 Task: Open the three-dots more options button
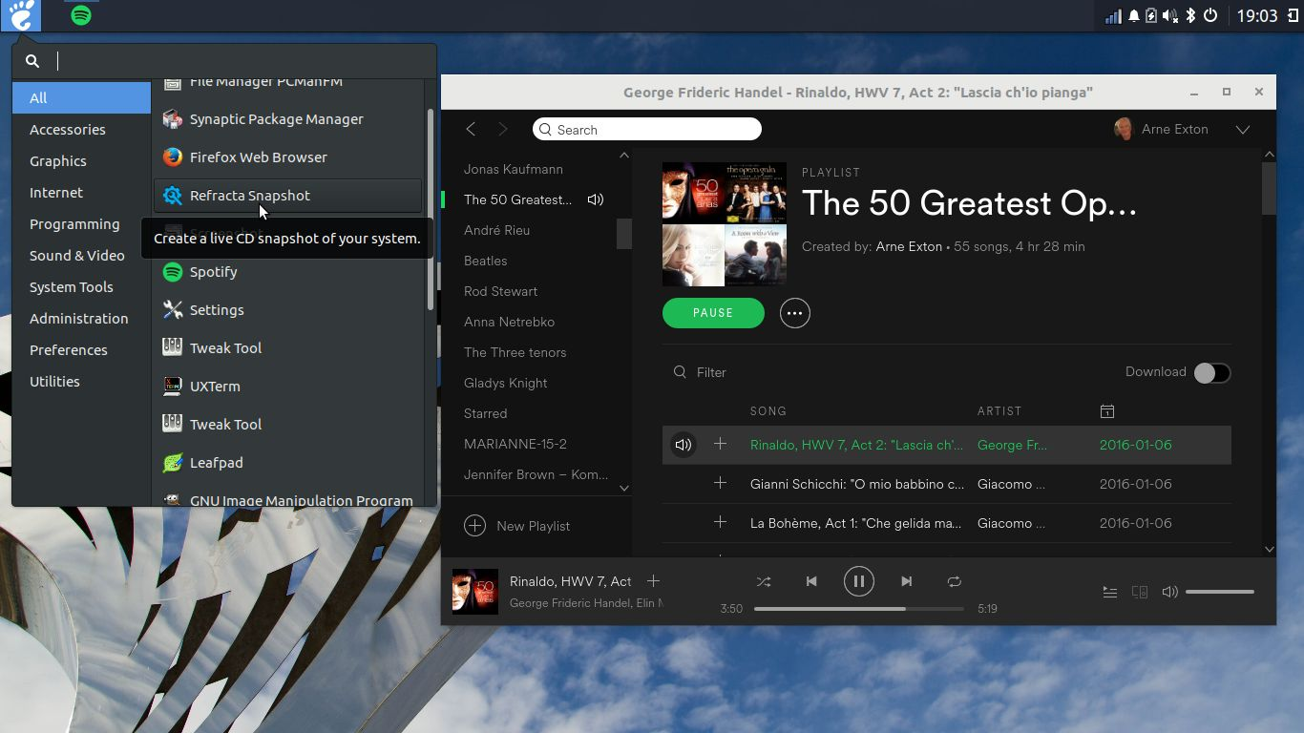[794, 313]
